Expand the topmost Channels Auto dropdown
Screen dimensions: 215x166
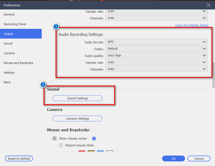156,18
